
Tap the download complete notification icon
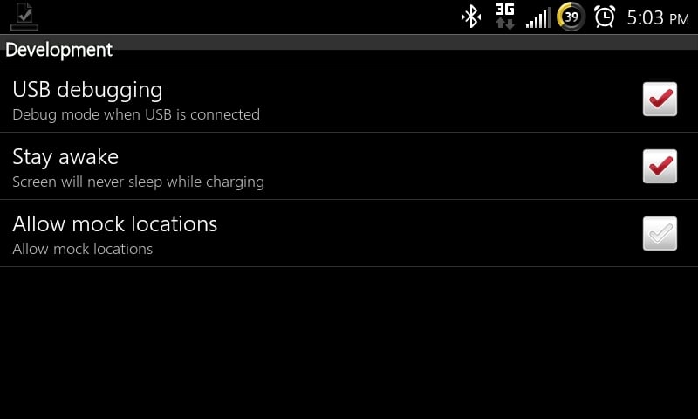24,17
